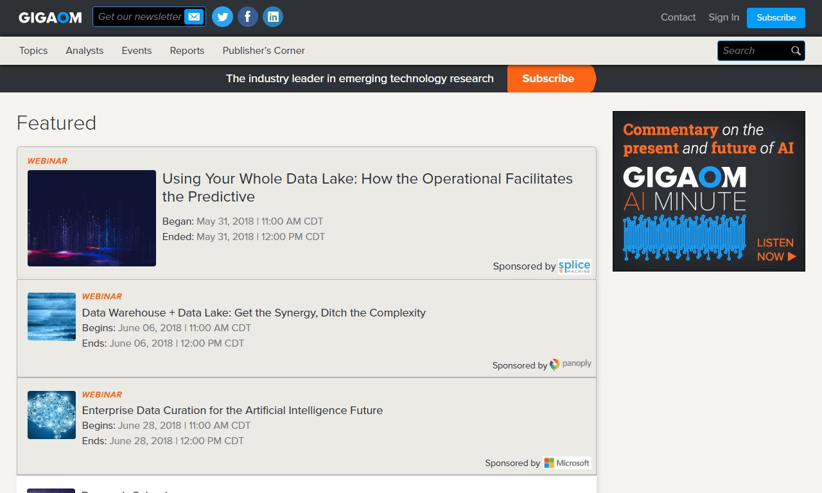Open the Topics menu
This screenshot has height=493, width=822.
33,51
